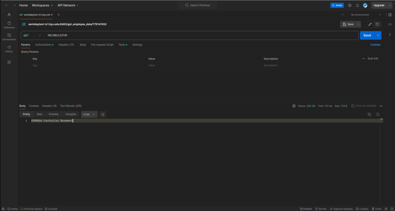The image size is (395, 211).
Task: Open the HTML response format dropdown
Action: click(89, 114)
